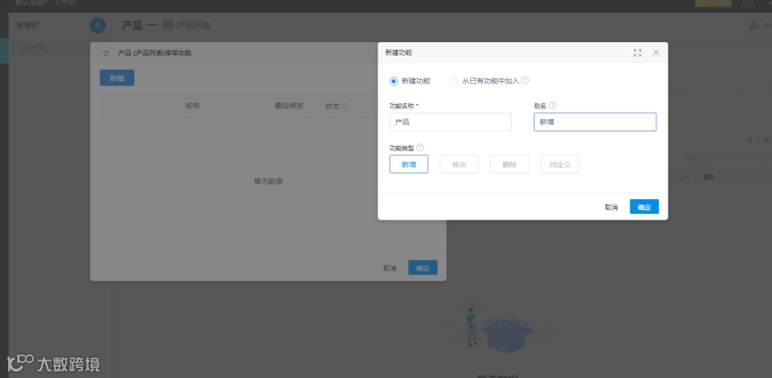
Task: Click 取消 in the 菜单功能 window
Action: click(390, 268)
